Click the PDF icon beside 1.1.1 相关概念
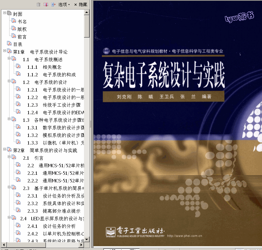Viewport: 262px width, 250px height. point(18,66)
